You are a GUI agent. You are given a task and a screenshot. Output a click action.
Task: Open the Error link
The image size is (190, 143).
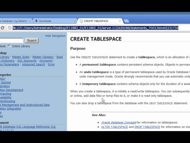51,64
